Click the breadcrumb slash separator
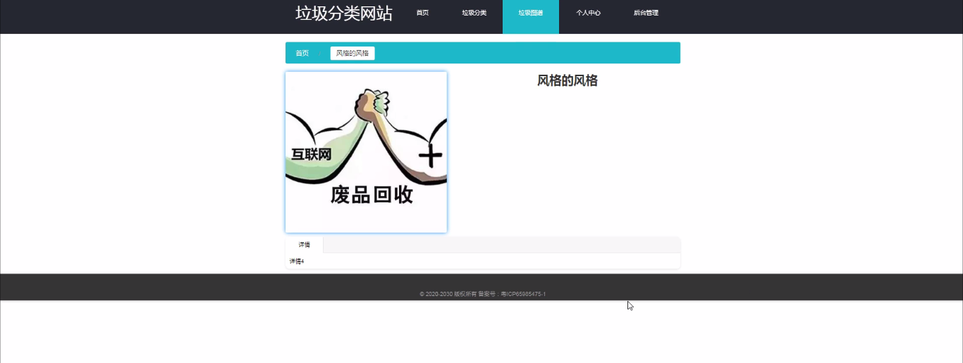Viewport: 963px width, 363px height. click(320, 54)
